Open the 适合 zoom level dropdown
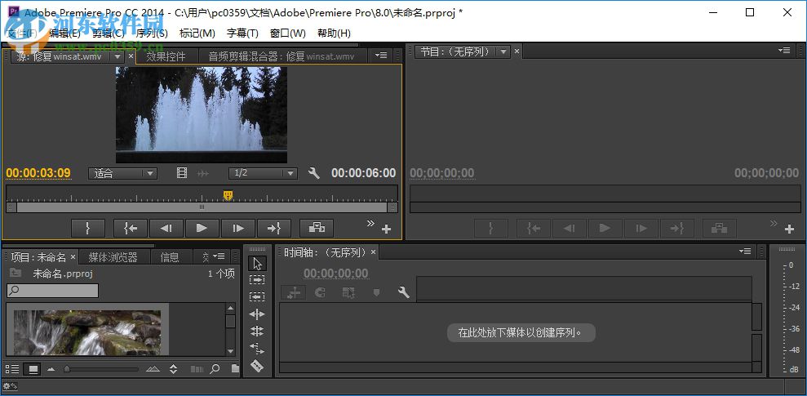Screen dimensions: 807x396 [x=123, y=173]
